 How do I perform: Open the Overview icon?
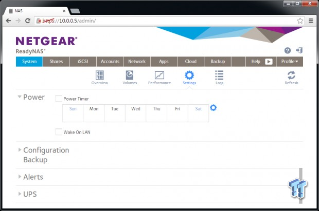(x=100, y=75)
